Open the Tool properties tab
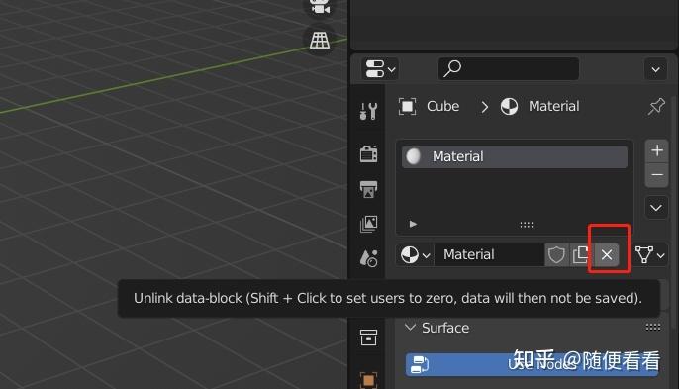679x389 pixels. coord(368,111)
